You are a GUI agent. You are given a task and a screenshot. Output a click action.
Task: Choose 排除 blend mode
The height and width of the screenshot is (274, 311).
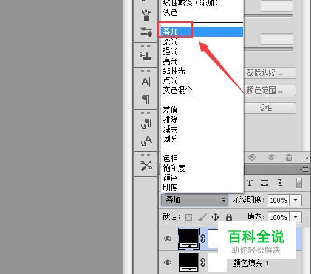(202, 119)
